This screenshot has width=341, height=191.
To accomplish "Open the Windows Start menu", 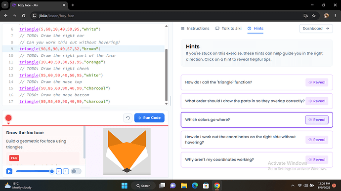I will 125,186.
